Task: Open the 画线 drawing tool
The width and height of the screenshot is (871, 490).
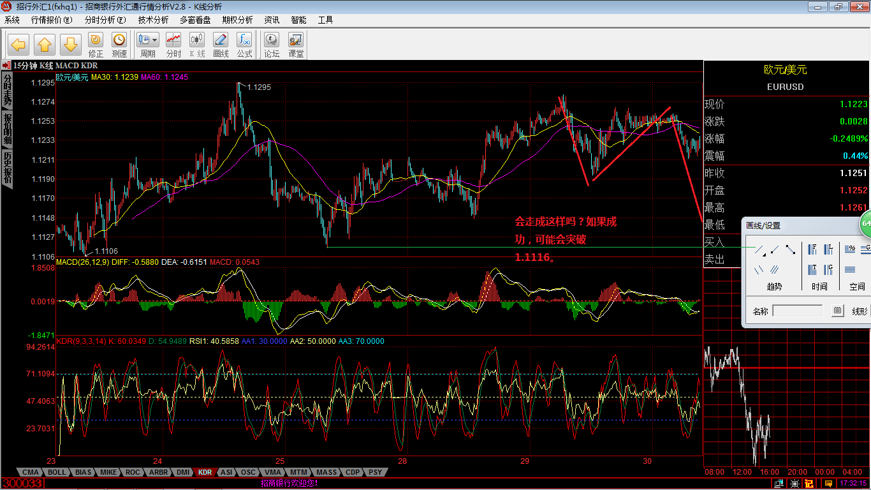Action: coord(221,45)
